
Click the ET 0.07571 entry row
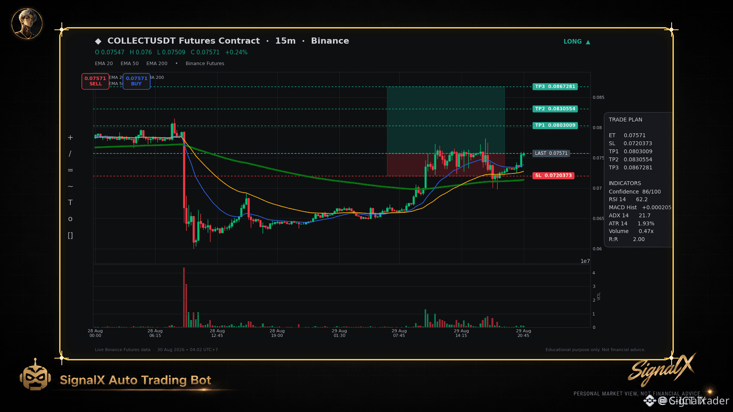tap(627, 135)
